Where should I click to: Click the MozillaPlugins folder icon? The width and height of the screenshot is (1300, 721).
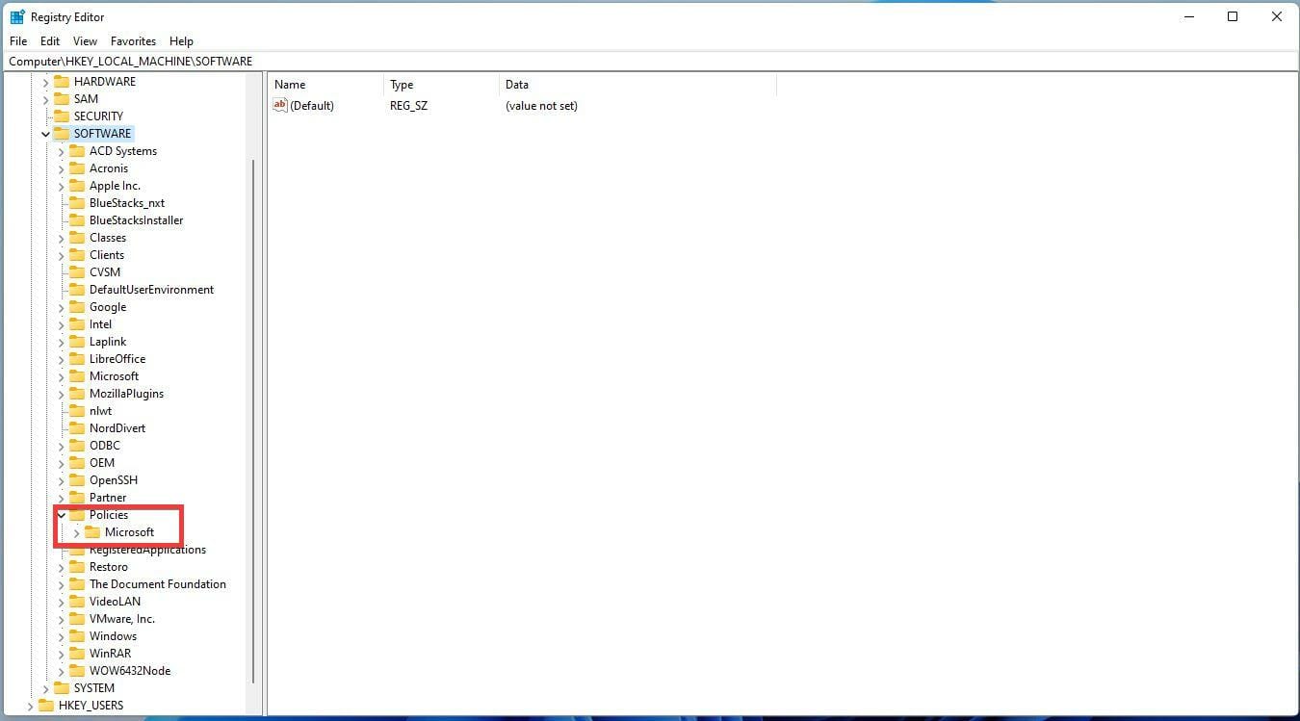coord(77,394)
